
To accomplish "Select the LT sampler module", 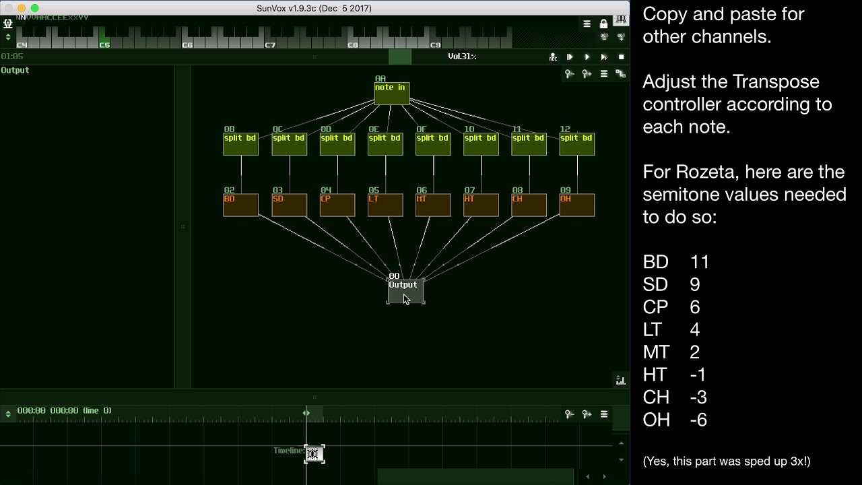I will click(x=385, y=205).
